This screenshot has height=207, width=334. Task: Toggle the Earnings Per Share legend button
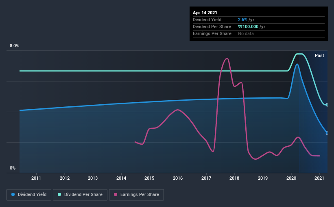pyautogui.click(x=136, y=195)
